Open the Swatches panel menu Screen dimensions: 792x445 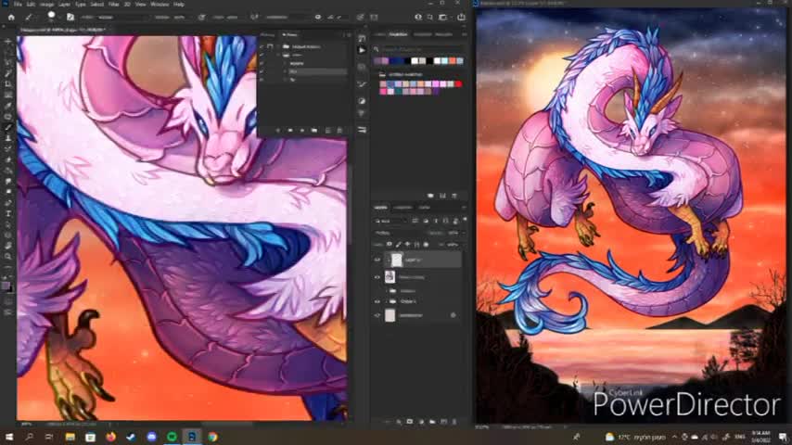click(x=464, y=34)
